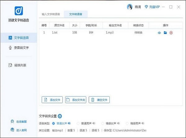Image resolution: width=186 pixels, height=138 pixels.
Task: Click the 进入官网 globe icon
Action: [x=12, y=130]
